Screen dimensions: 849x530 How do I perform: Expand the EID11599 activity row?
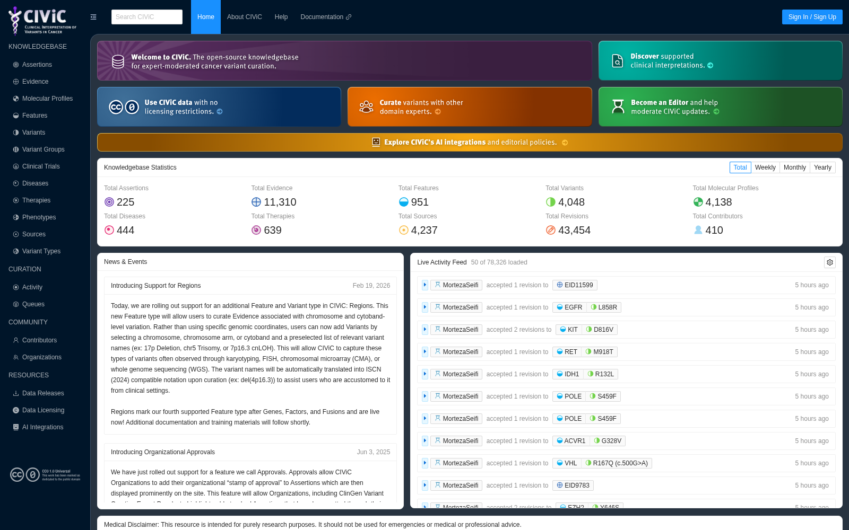[425, 285]
